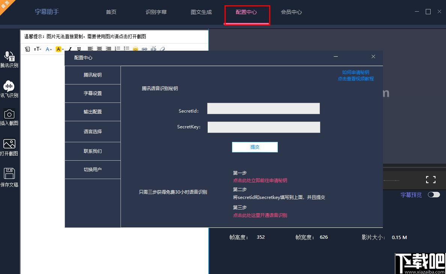Open 语言选择 in config sidebar
Image resolution: width=446 pixels, height=274 pixels.
(93, 132)
